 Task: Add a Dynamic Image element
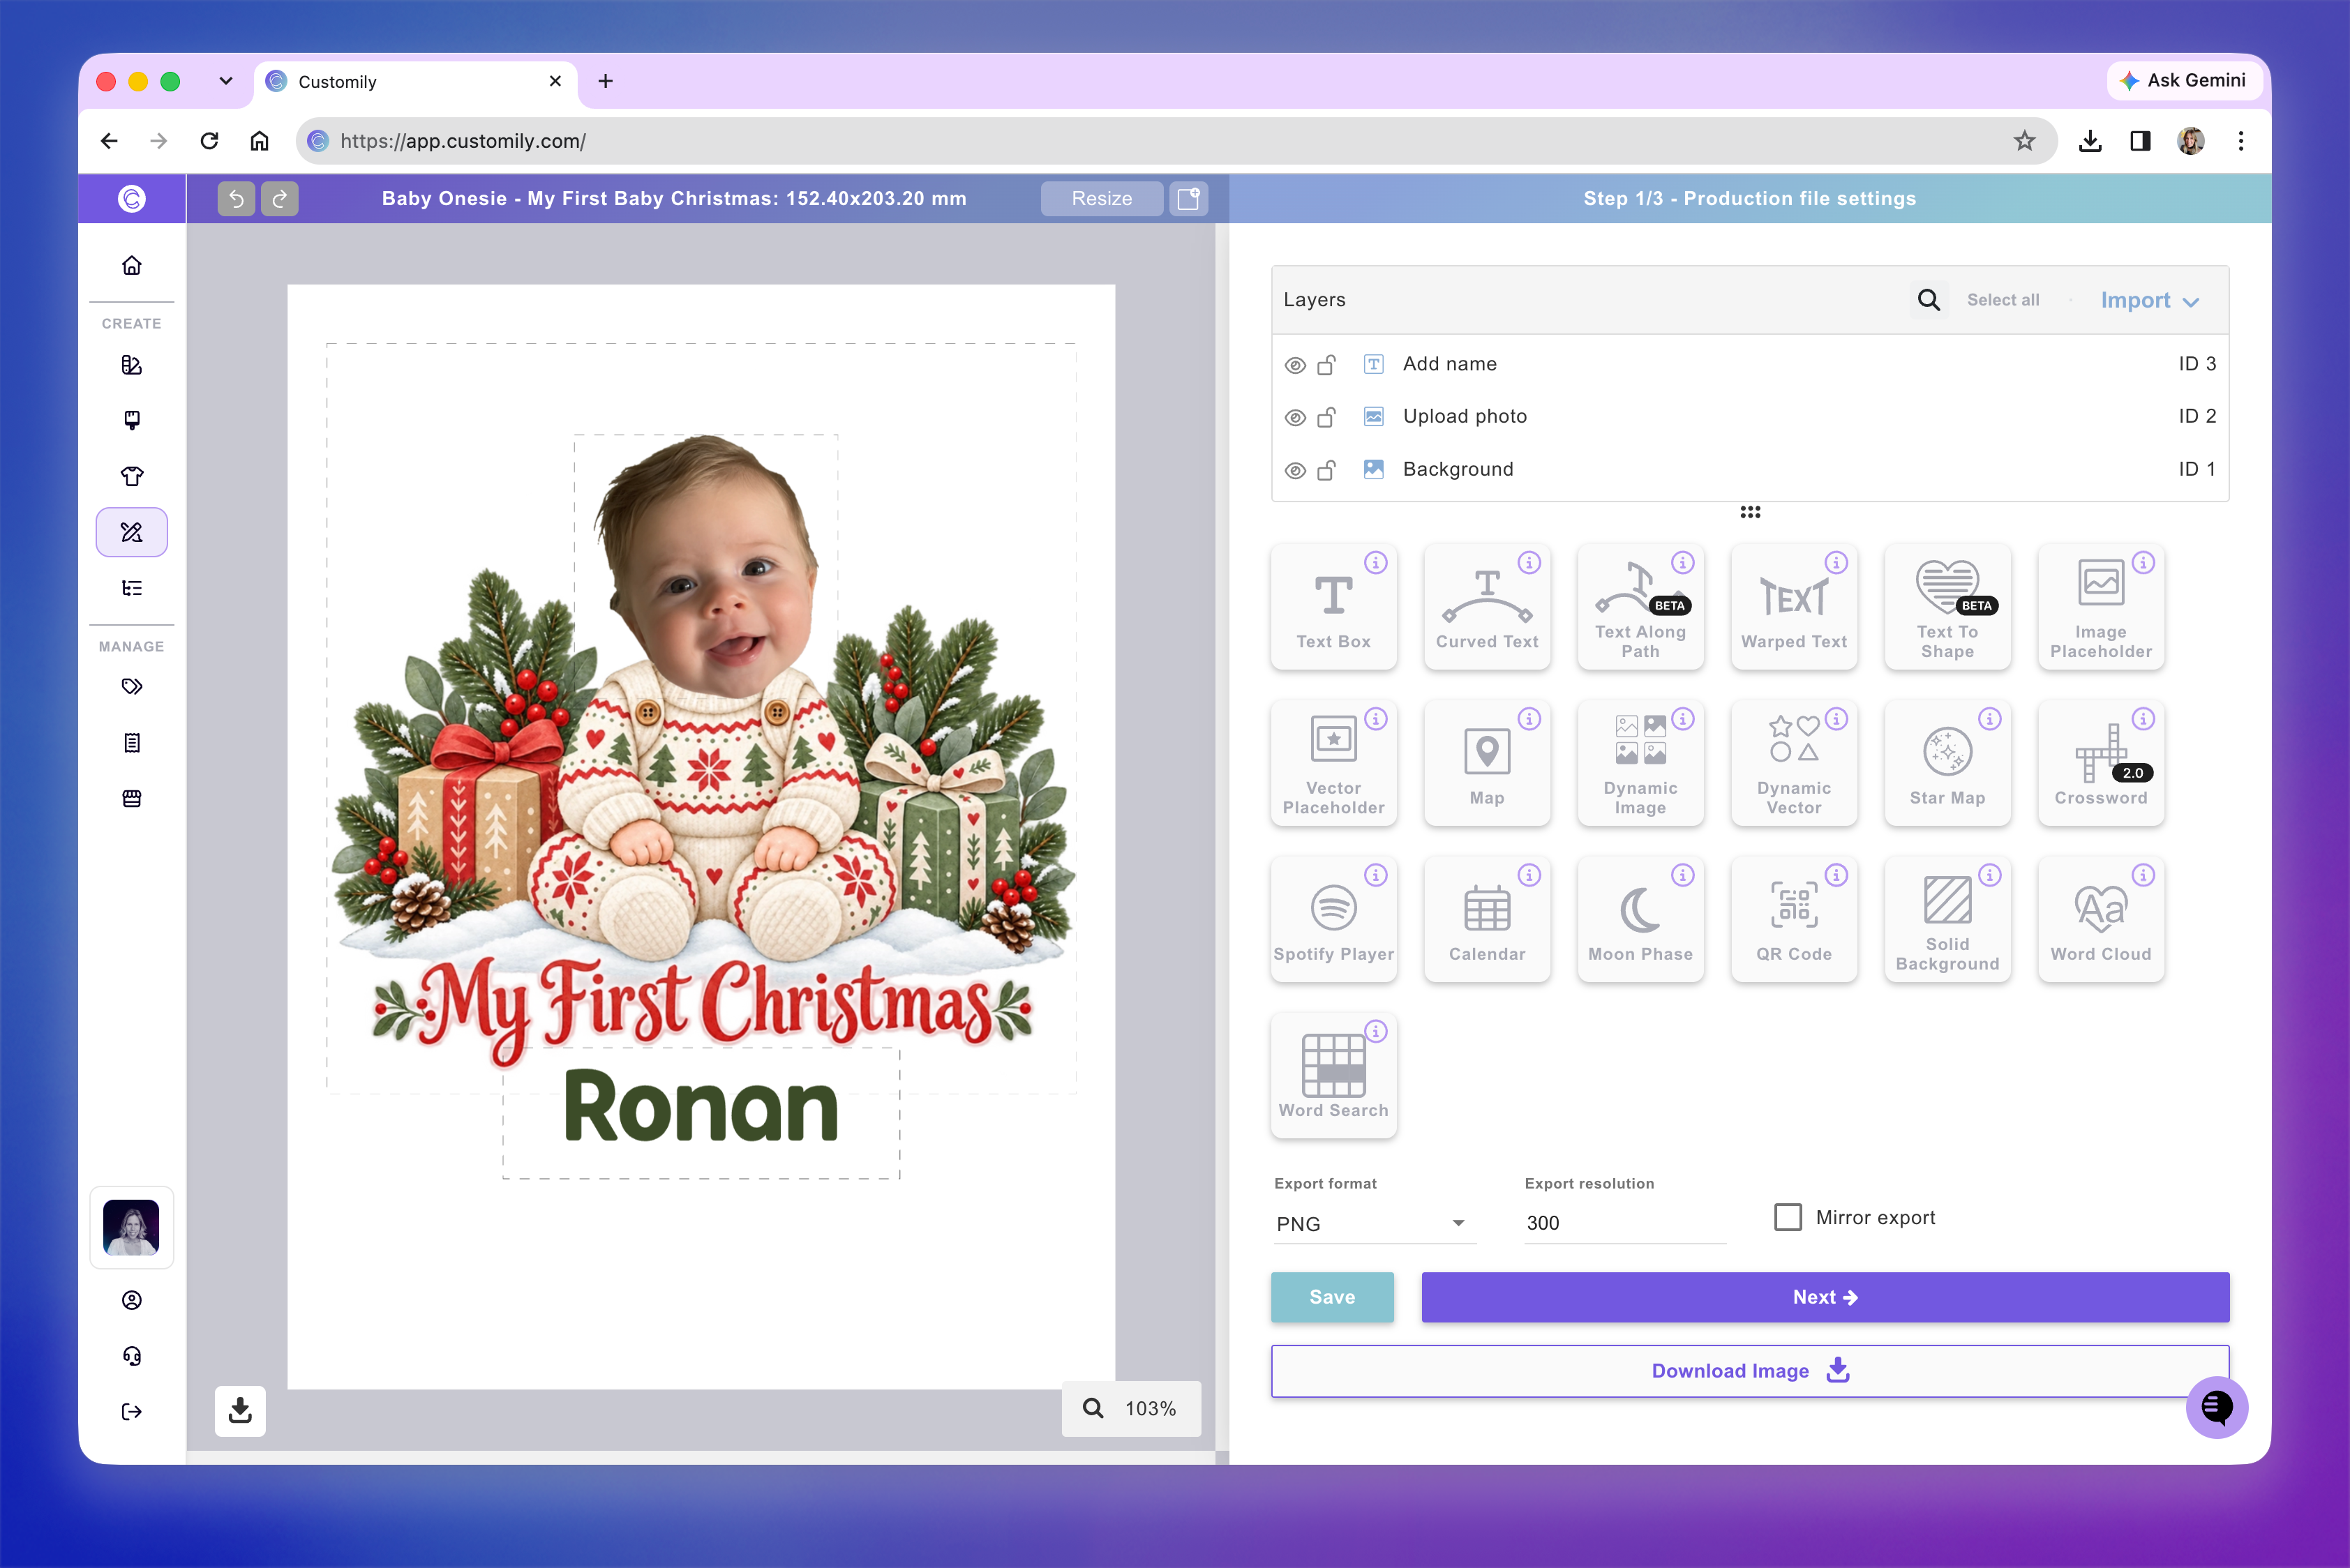click(1640, 763)
